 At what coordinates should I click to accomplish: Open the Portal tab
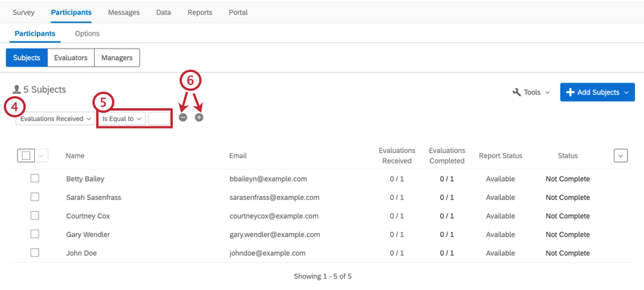[x=238, y=12]
